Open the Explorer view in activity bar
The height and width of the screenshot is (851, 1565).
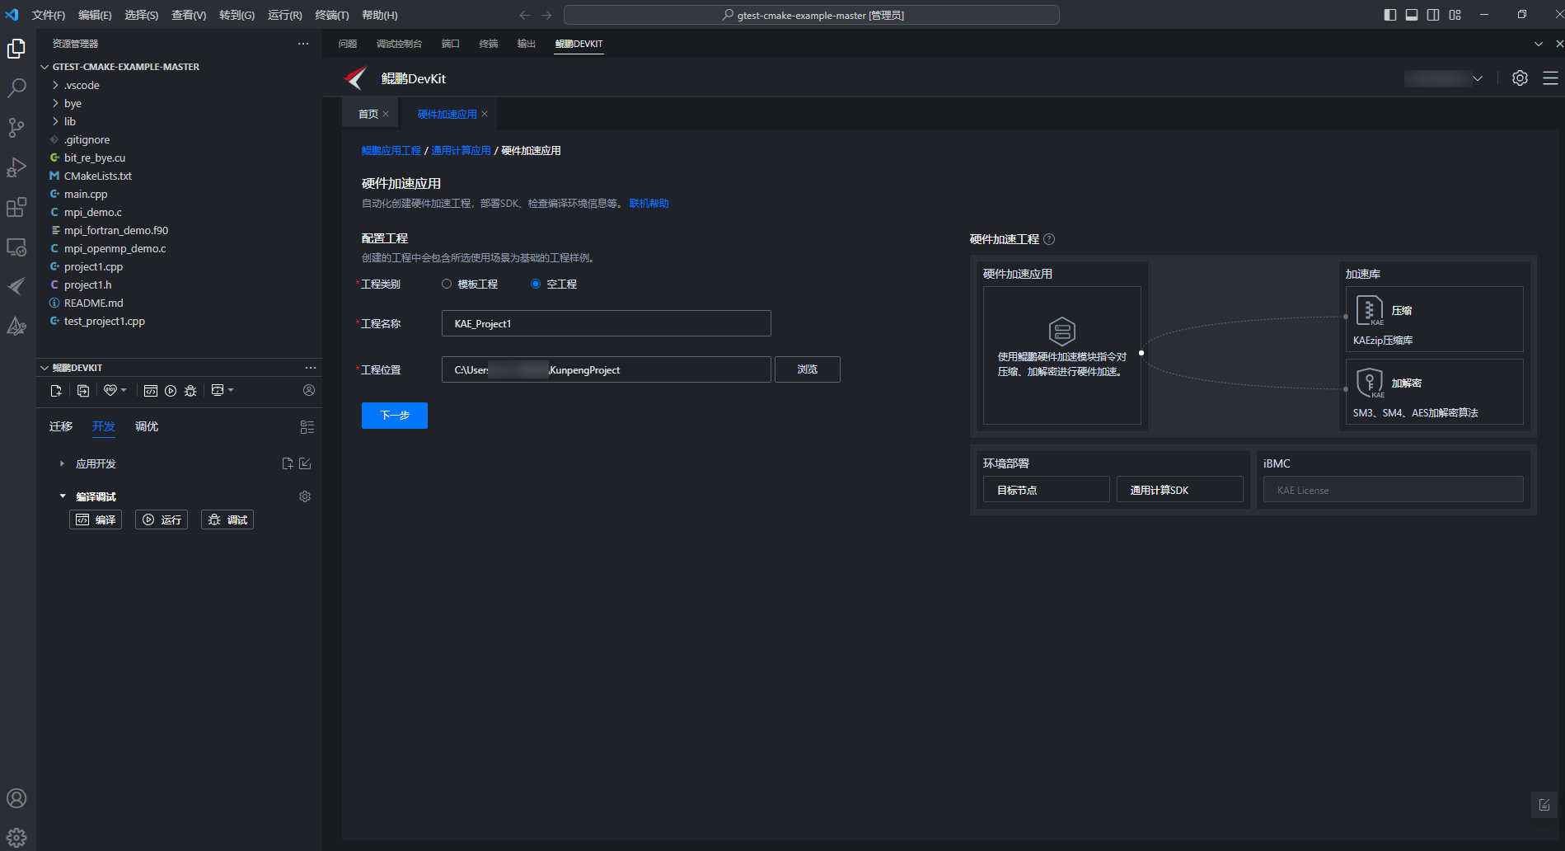(16, 49)
